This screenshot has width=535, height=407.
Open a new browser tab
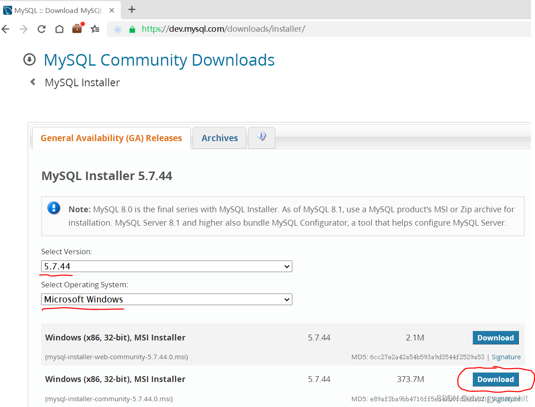click(131, 10)
